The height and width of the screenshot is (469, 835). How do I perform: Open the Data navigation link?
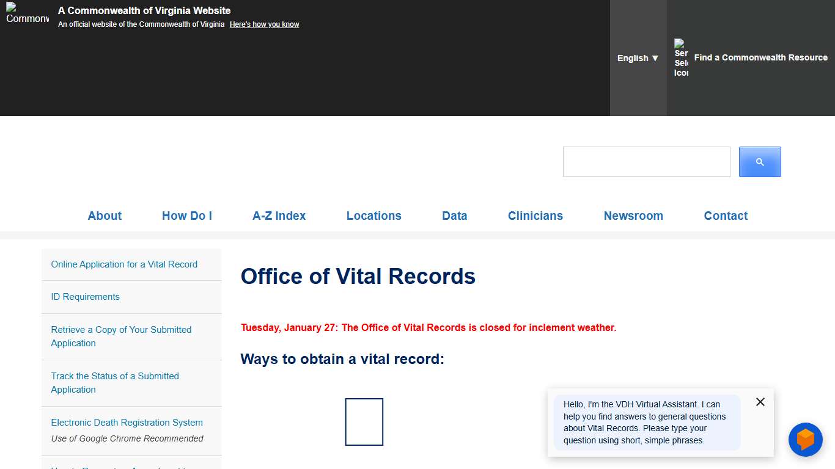pyautogui.click(x=454, y=216)
